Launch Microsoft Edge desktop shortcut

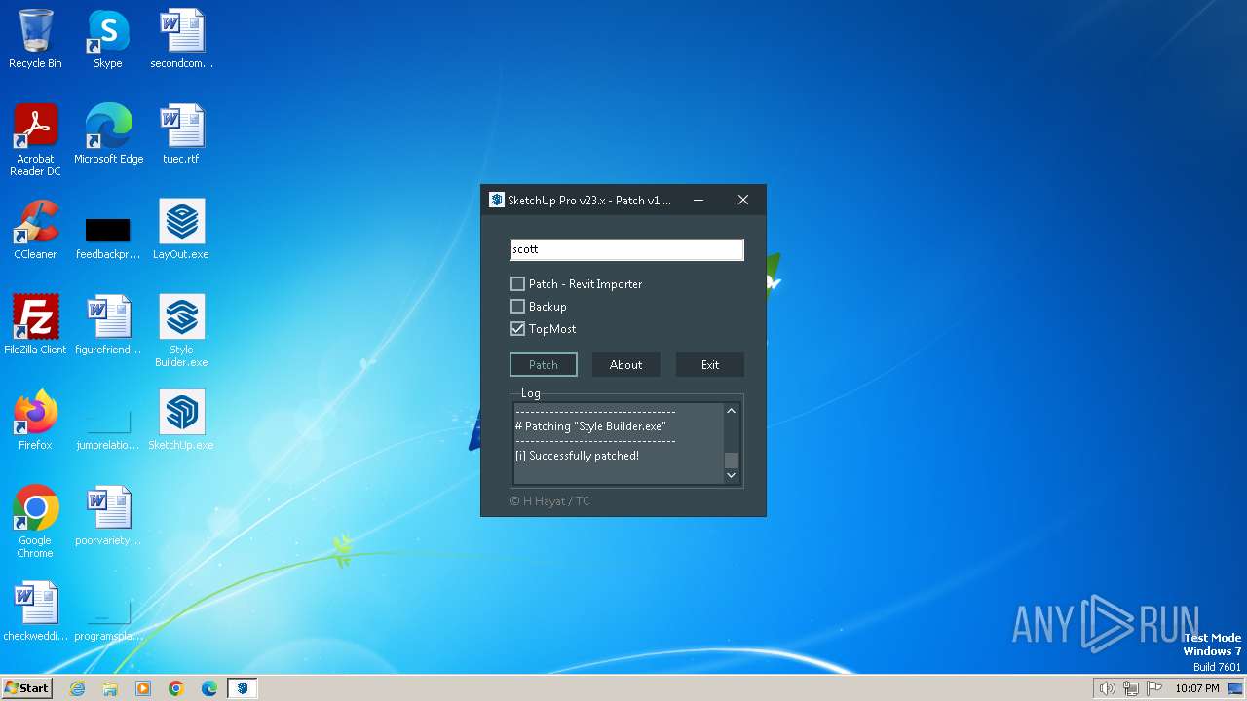(108, 133)
